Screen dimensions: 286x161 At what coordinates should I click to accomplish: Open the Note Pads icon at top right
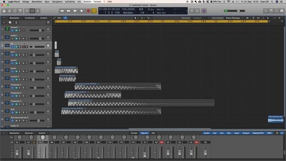pos(271,11)
